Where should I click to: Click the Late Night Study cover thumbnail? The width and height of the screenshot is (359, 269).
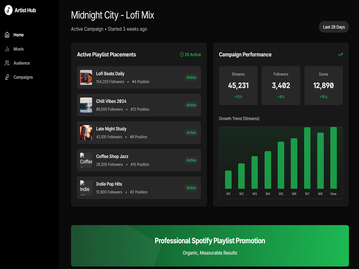pos(86,133)
